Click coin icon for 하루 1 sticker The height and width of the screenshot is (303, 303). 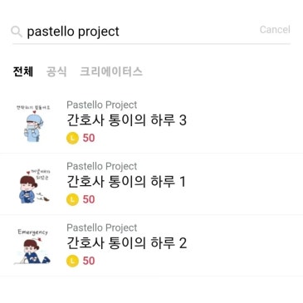click(x=72, y=199)
